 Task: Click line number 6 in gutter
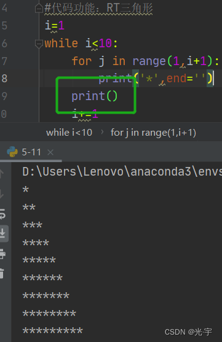click(4, 44)
